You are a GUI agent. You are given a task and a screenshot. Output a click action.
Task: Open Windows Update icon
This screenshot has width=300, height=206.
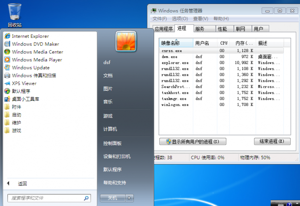click(7, 67)
